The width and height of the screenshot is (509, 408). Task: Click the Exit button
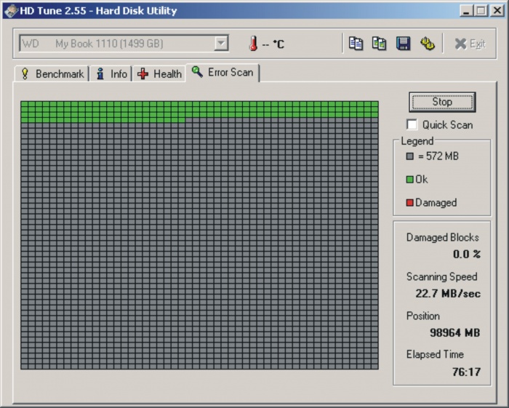[x=470, y=44]
